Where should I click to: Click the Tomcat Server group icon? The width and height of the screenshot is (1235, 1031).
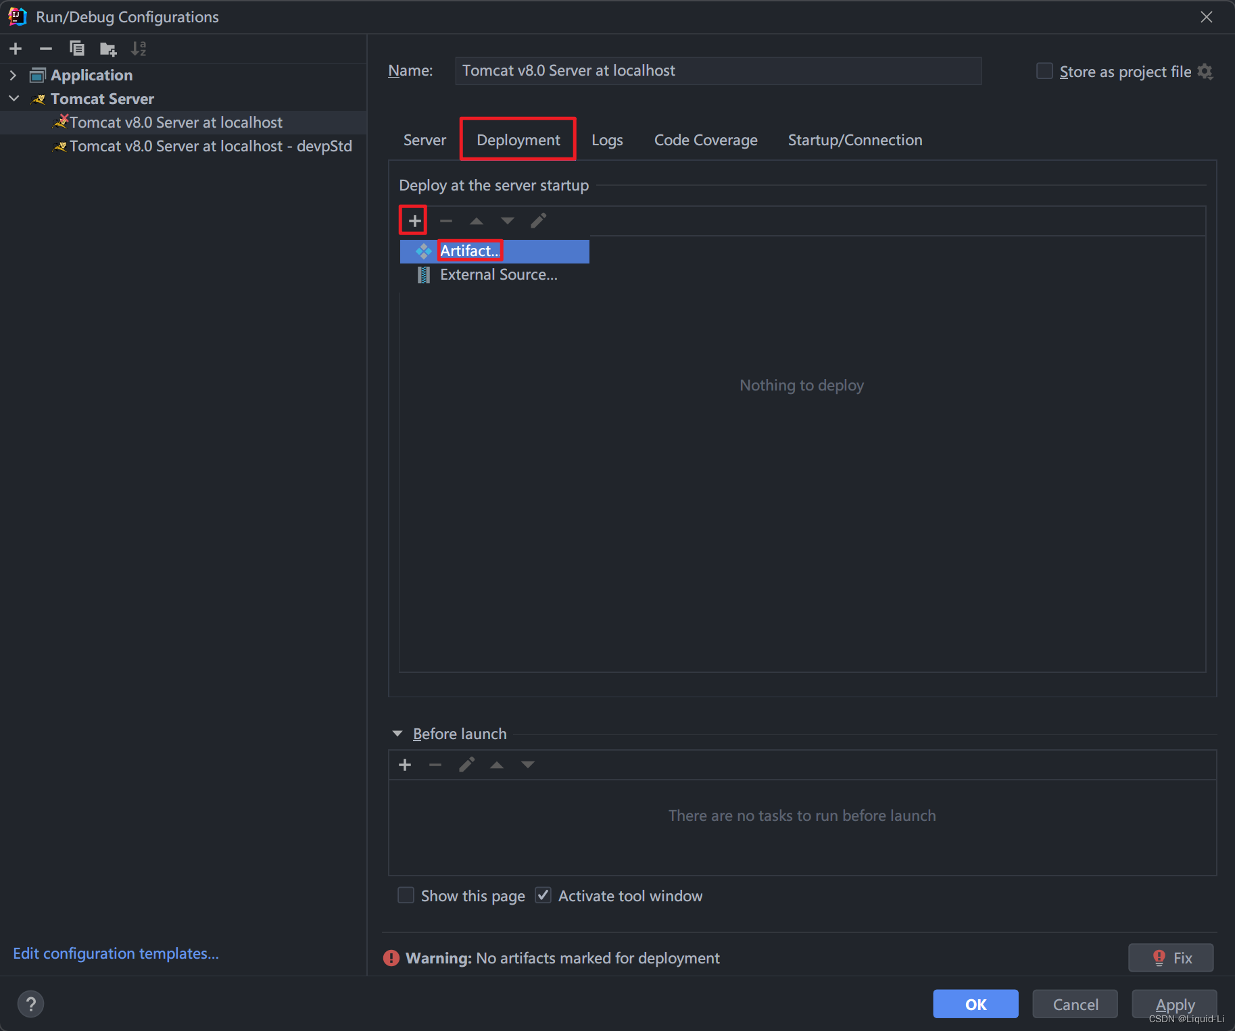(x=39, y=99)
